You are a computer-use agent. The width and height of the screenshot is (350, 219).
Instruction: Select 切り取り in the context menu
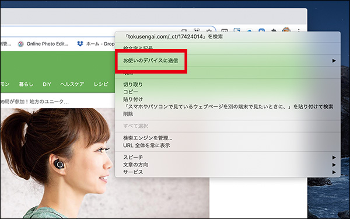228,85
